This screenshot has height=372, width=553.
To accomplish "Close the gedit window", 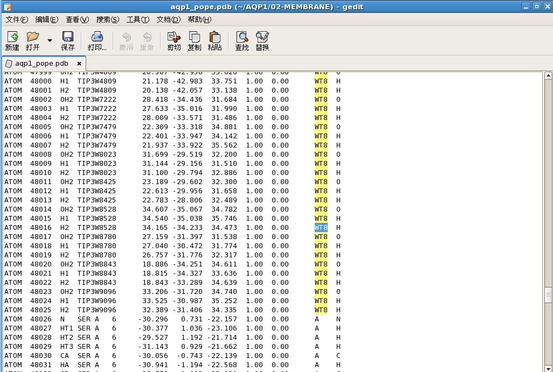I will point(547,6).
